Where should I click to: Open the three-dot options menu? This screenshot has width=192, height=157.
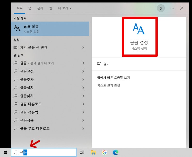coord(172,8)
